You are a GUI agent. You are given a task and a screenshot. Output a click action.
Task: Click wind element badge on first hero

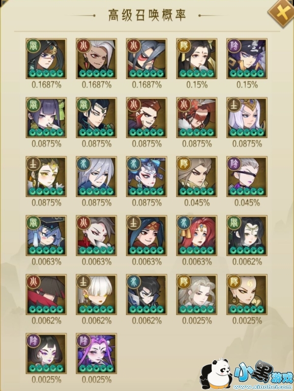[x=33, y=46]
